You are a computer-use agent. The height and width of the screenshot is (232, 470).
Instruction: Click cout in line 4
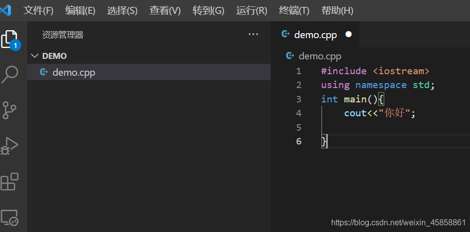point(355,113)
